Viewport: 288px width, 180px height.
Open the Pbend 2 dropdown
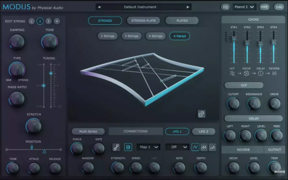244,7
